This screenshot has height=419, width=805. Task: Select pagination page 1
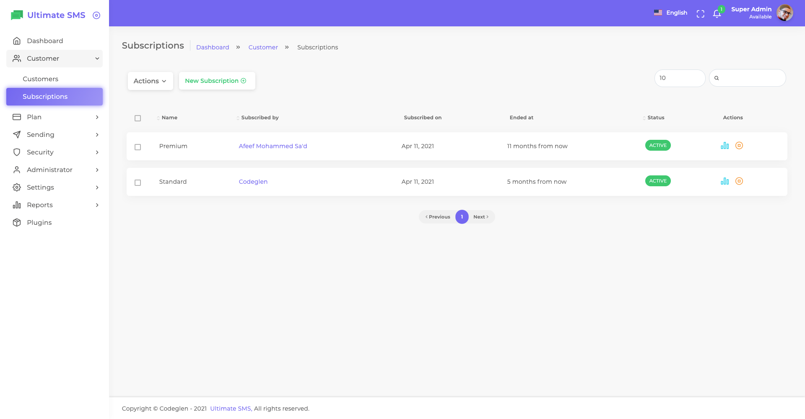(462, 217)
